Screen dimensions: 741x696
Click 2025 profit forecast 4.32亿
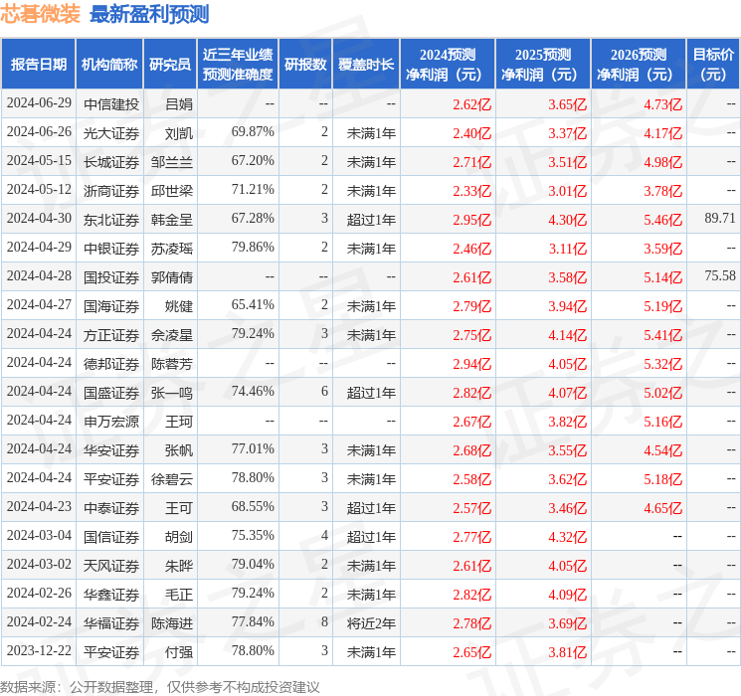pyautogui.click(x=568, y=537)
